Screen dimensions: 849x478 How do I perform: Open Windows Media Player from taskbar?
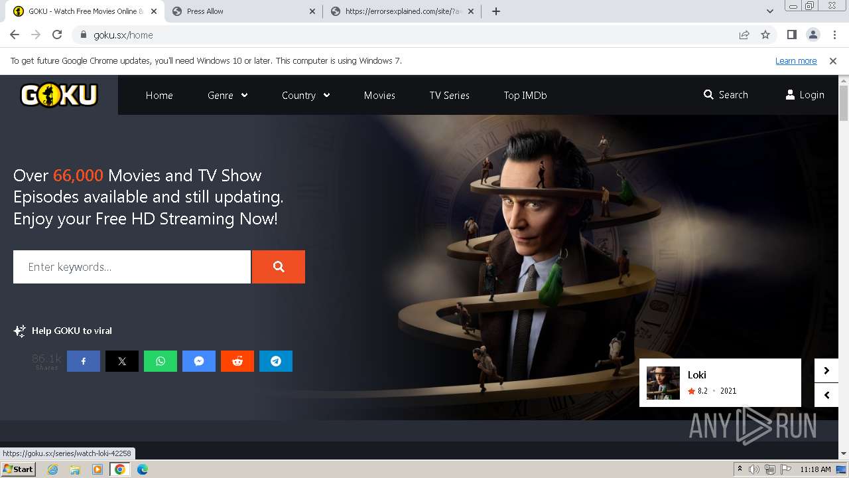tap(98, 469)
